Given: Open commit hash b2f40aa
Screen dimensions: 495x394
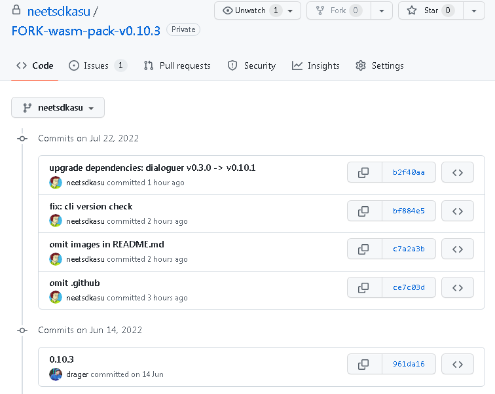Looking at the screenshot, I should pos(409,172).
